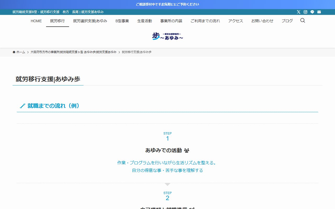The height and width of the screenshot is (209, 335).
Task: Click the STEP 2 label
Action: point(167,196)
